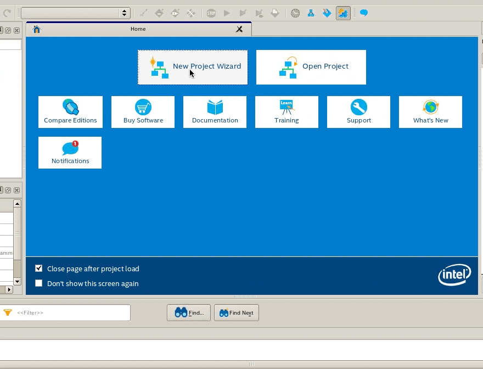Launch the New Project Wizard

pos(193,67)
